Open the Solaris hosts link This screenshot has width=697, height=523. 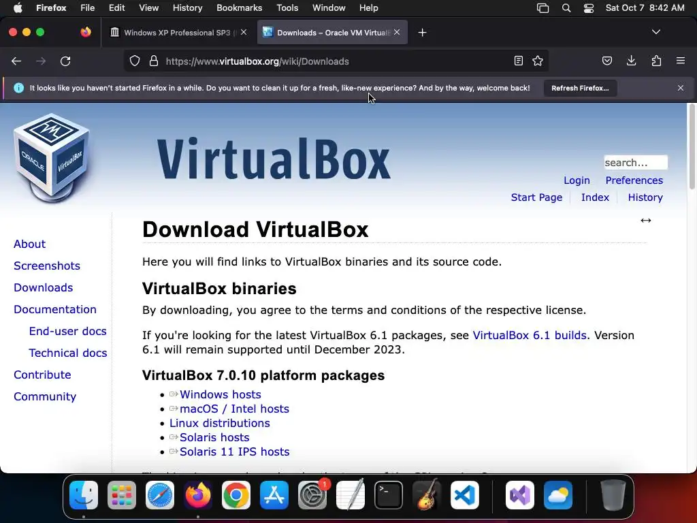click(x=214, y=437)
